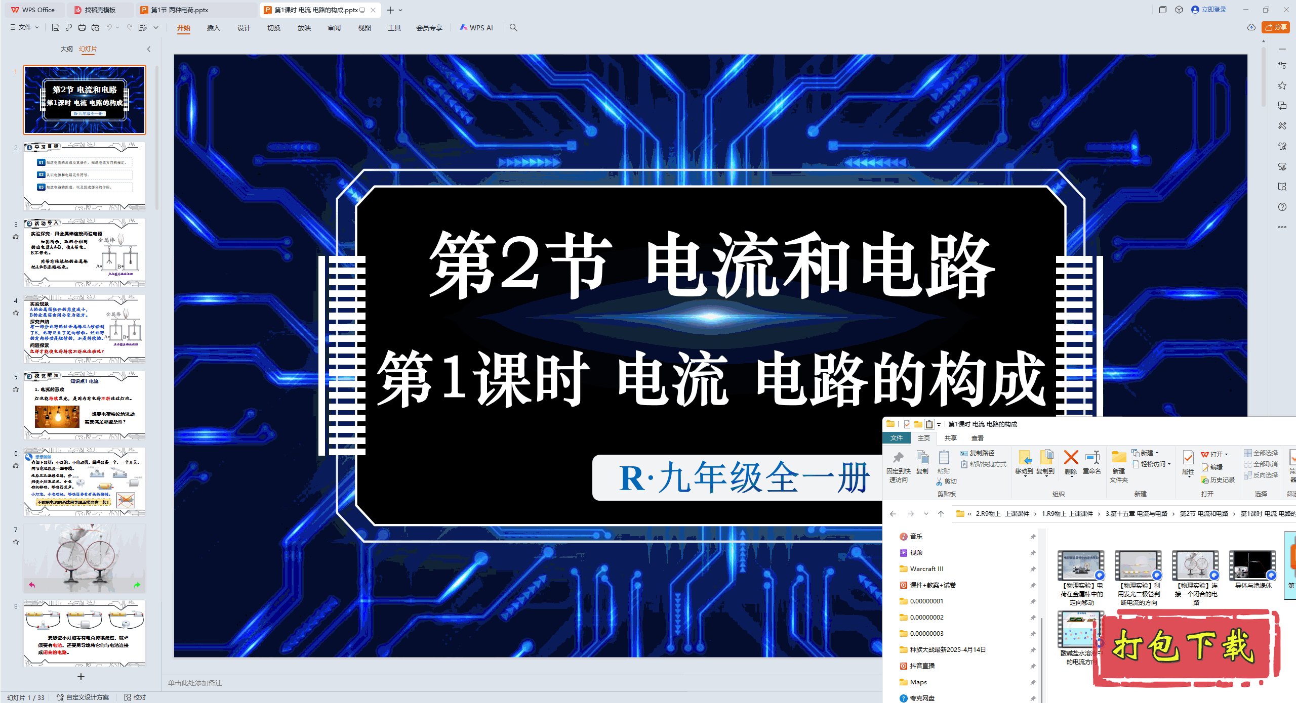Click the Print icon in WPS toolbar
Image resolution: width=1296 pixels, height=703 pixels.
pos(82,27)
